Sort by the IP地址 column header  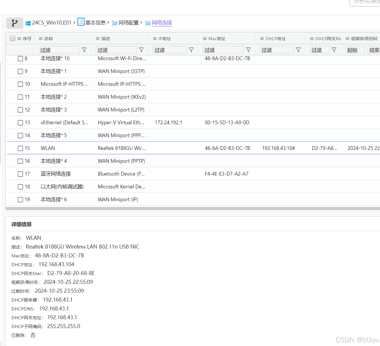click(x=164, y=38)
